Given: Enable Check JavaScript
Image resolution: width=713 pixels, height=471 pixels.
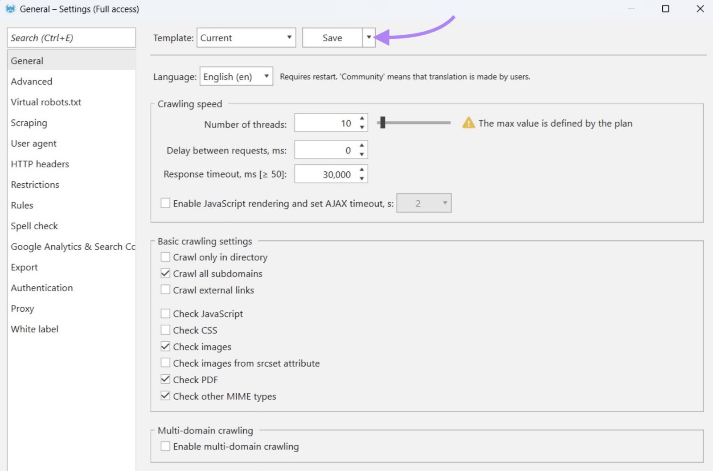Looking at the screenshot, I should point(165,313).
